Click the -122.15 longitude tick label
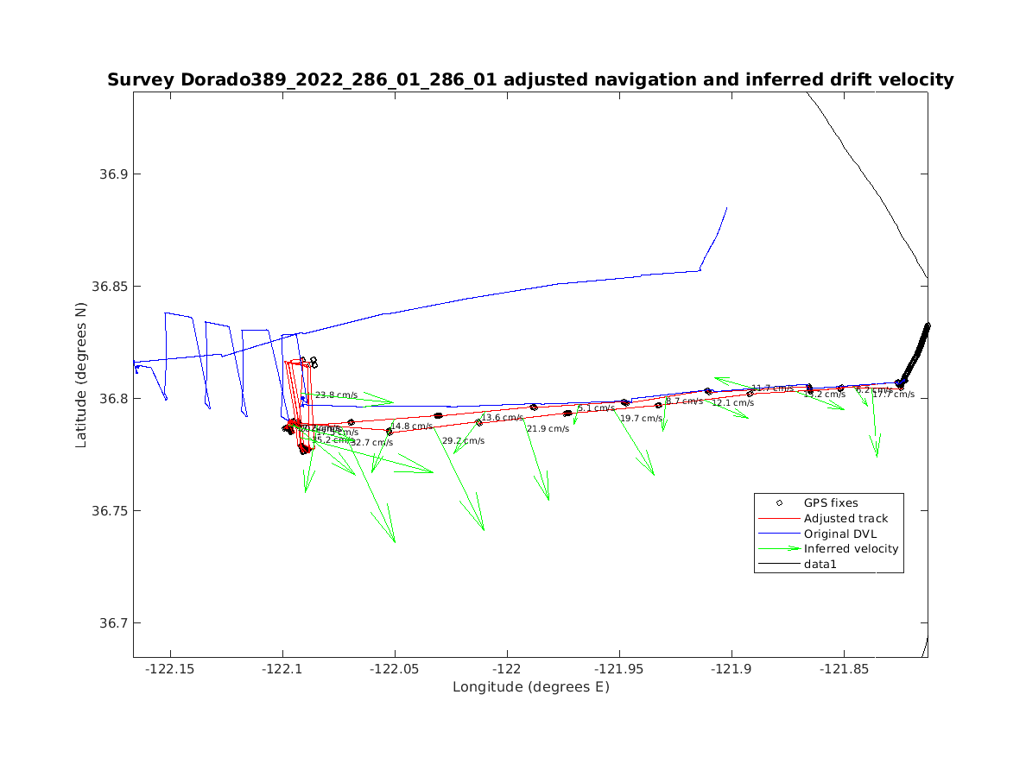The height and width of the screenshot is (777, 1026). tap(170, 669)
